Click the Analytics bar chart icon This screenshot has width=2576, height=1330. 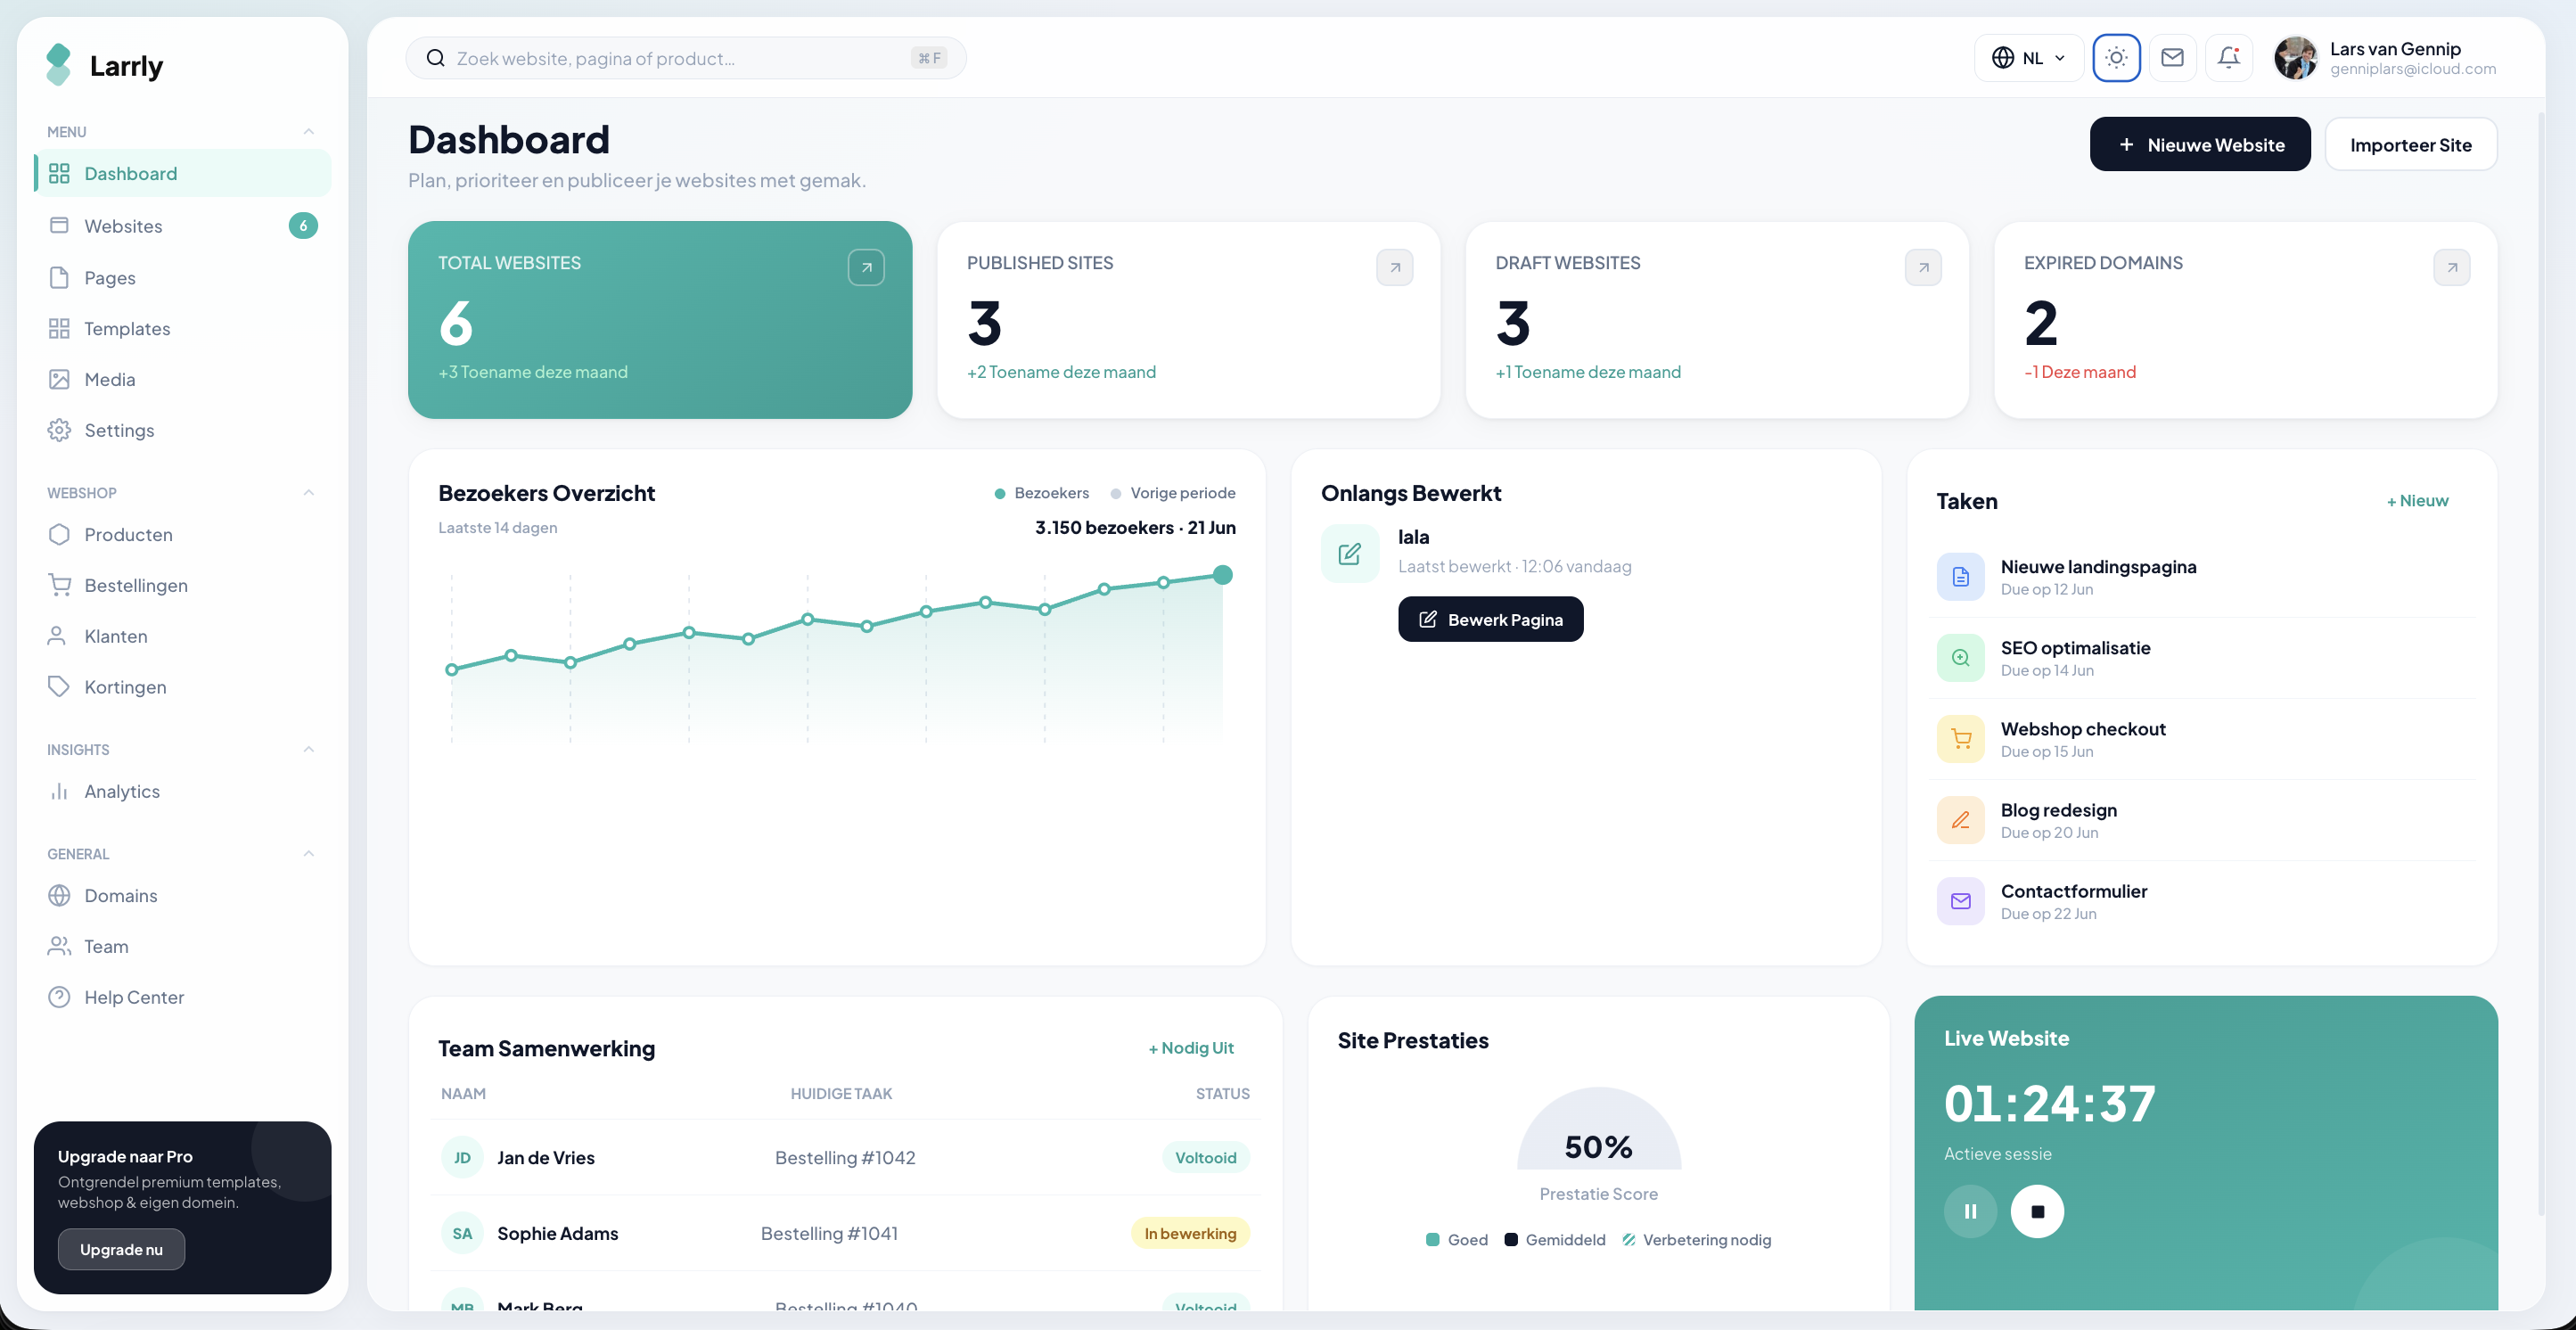pos(59,792)
